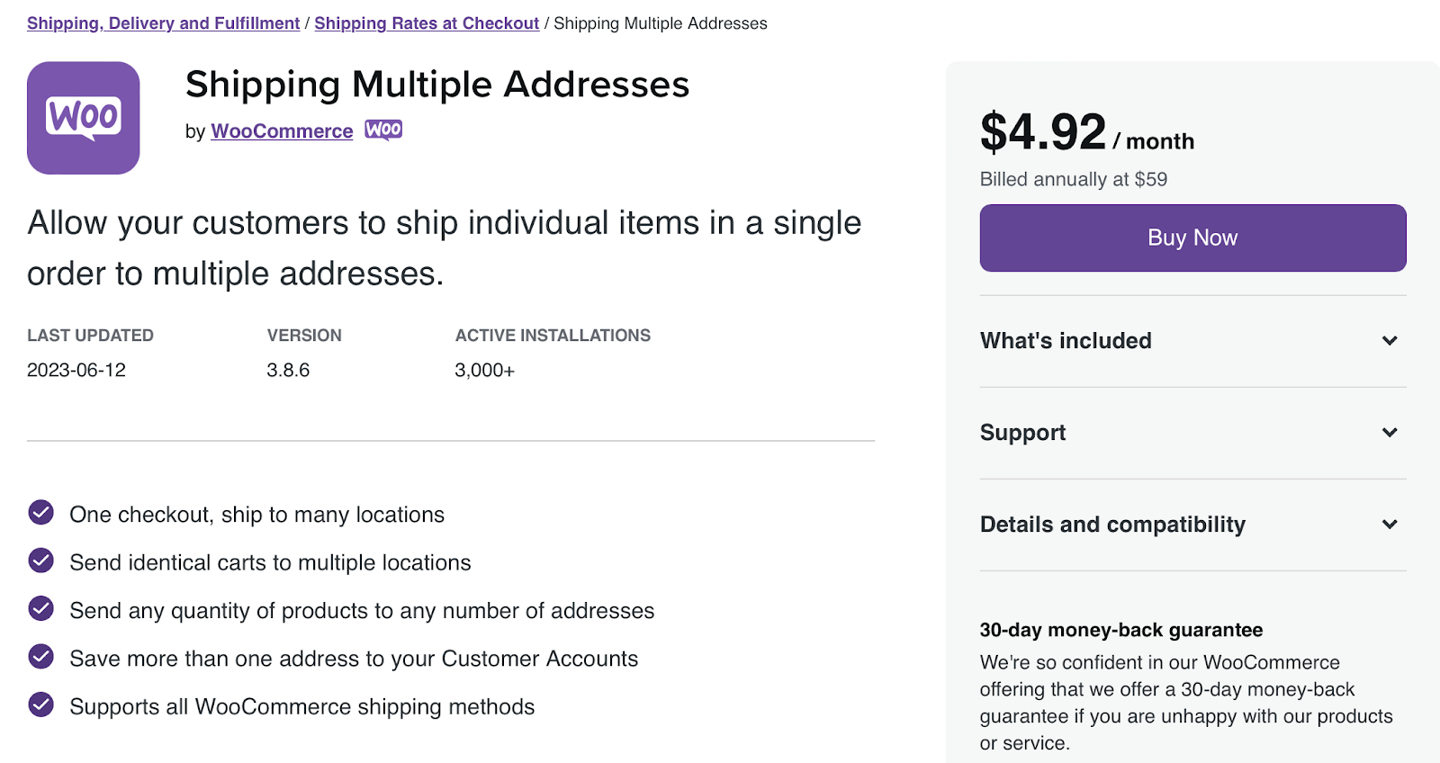
Task: Click the Support section heading
Action: click(1022, 433)
